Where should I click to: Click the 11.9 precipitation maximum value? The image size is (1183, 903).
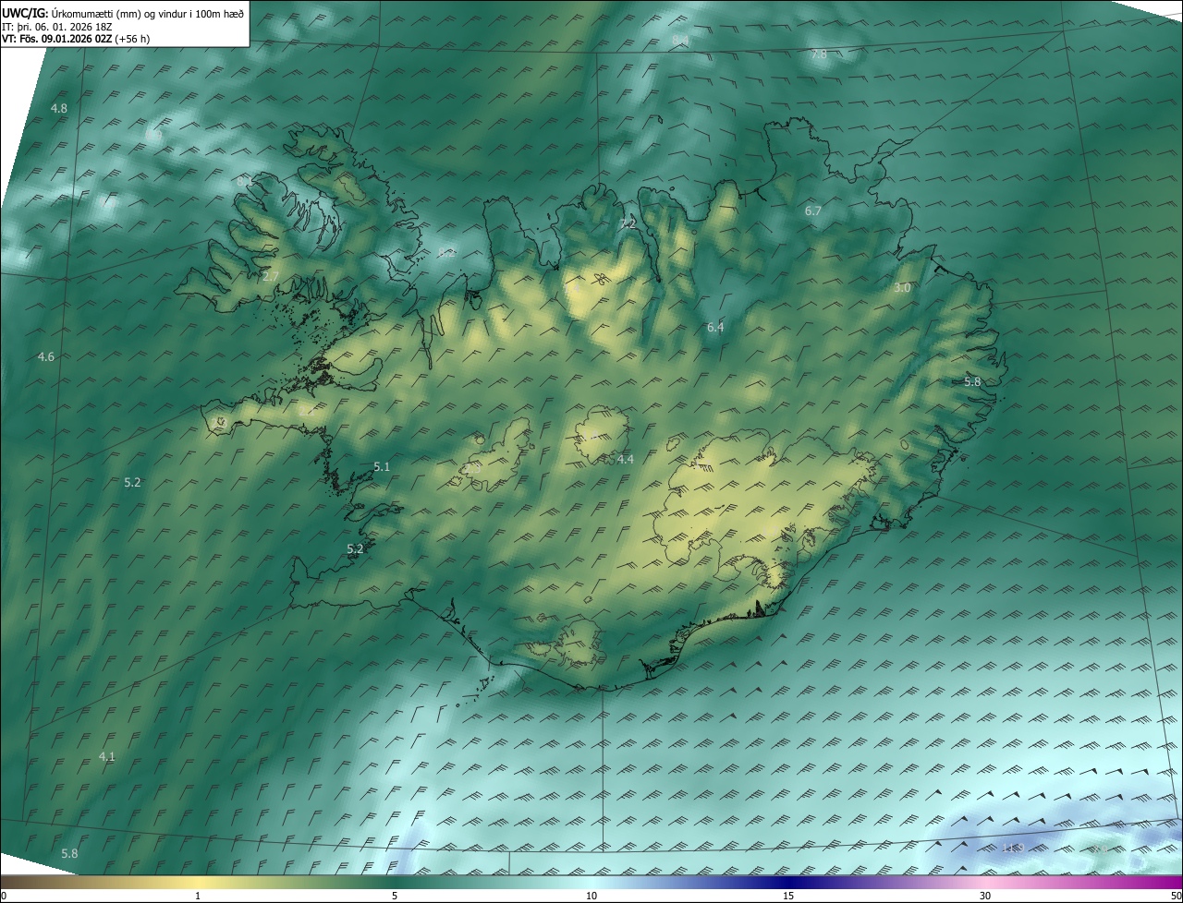pos(1014,848)
